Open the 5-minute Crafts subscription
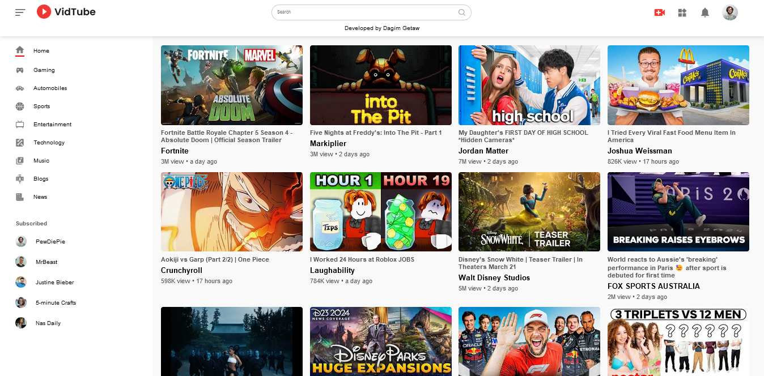Screen dimensions: 764x376 [56, 302]
